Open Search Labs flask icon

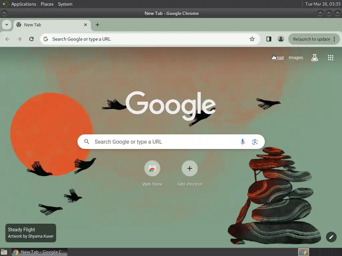tap(315, 57)
